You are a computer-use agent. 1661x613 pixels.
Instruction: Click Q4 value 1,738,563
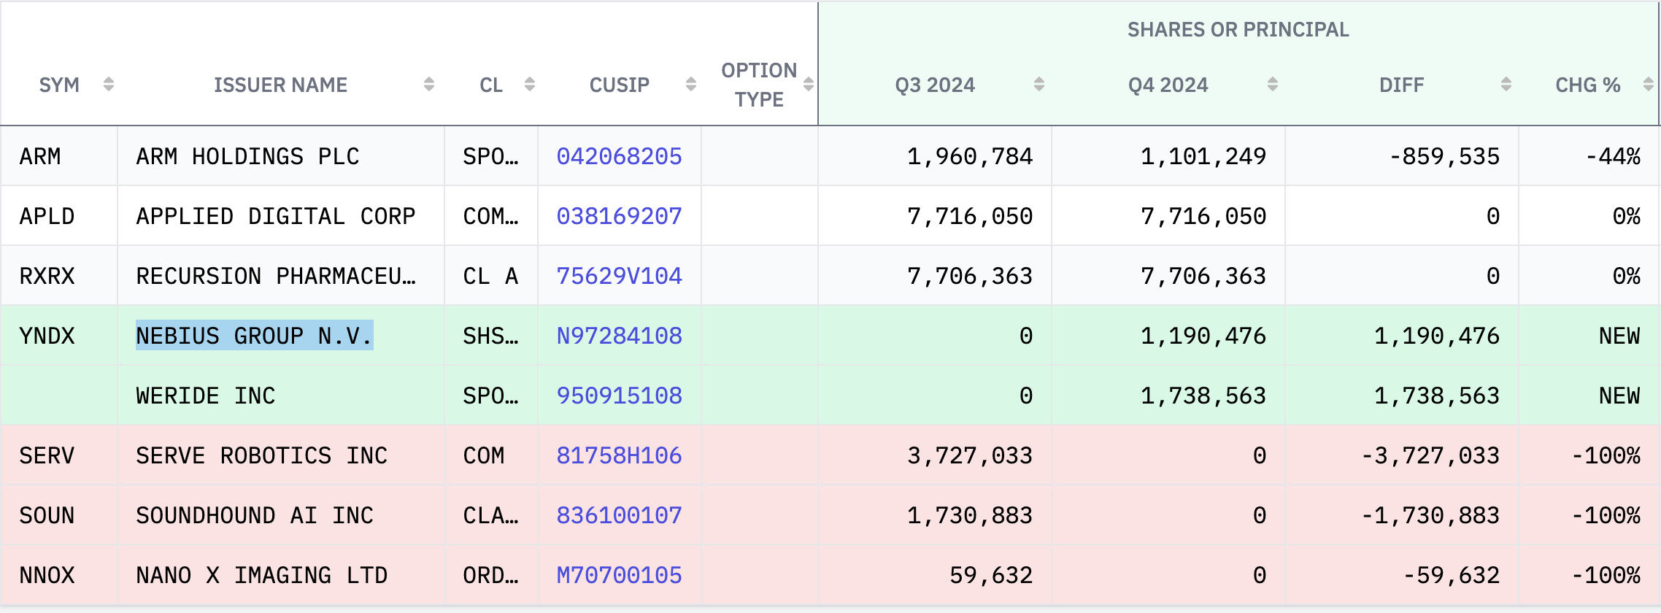click(1203, 396)
